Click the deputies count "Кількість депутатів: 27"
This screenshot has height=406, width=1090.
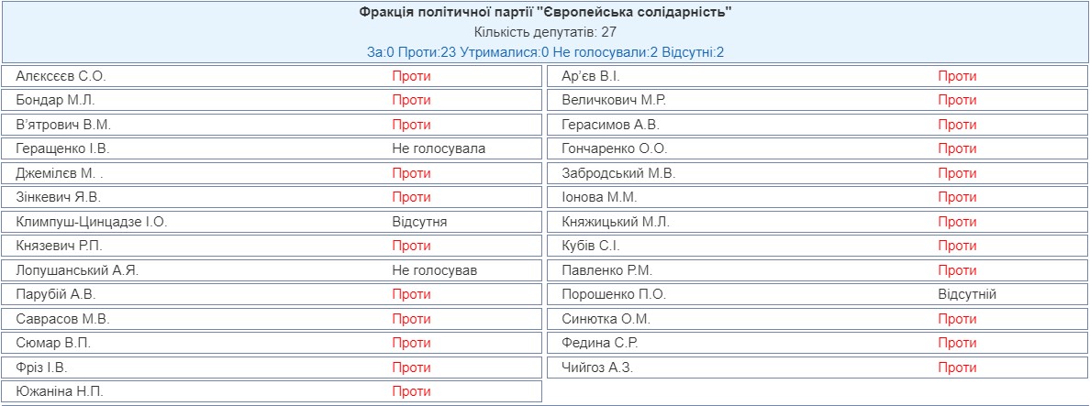coord(545,32)
